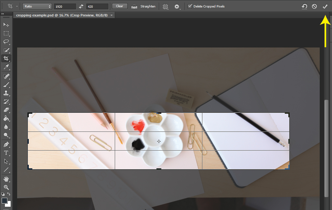Activate the Eraser tool
This screenshot has width=332, height=210.
pos(6,110)
